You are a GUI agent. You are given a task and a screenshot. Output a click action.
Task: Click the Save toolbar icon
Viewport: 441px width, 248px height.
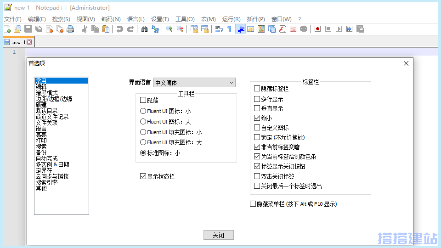(28, 29)
